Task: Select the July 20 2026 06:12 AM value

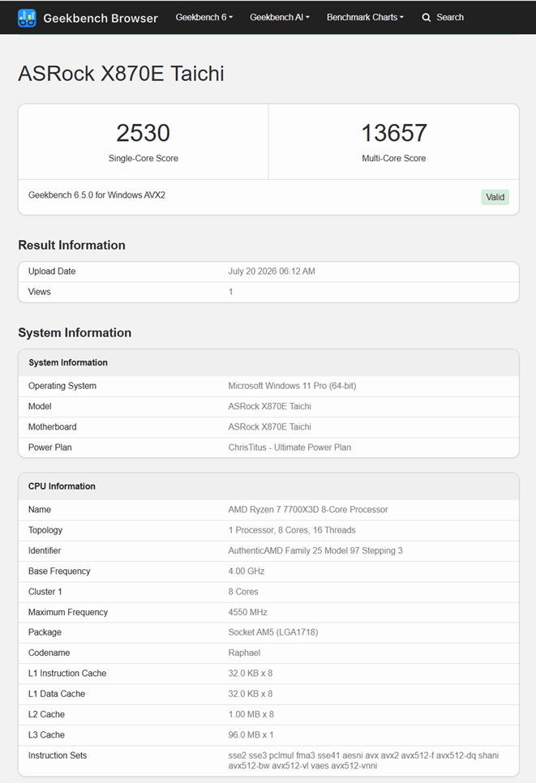Action: click(x=272, y=272)
